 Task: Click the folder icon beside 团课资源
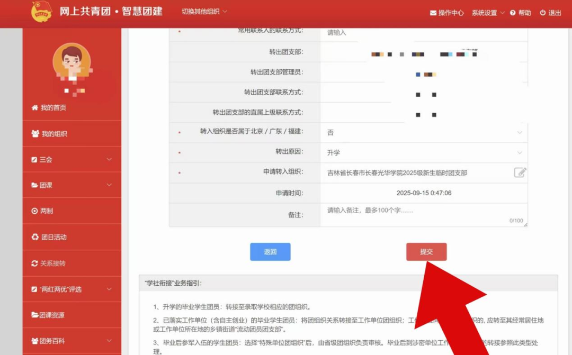[35, 315]
